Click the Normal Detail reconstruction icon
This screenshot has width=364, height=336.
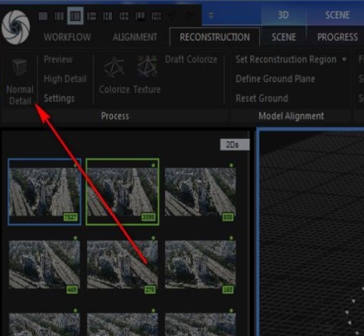click(x=20, y=67)
